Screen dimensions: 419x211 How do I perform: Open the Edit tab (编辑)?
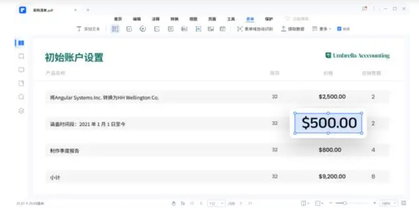[137, 19]
